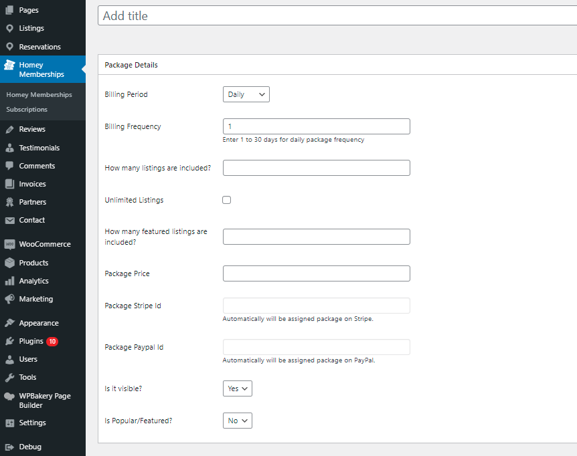Open Subscriptions submenu item

point(27,110)
